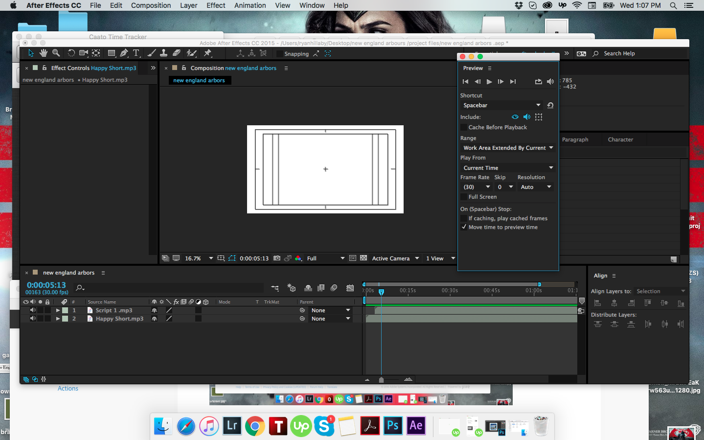Open the Skip frames dropdown
The image size is (704, 440).
pyautogui.click(x=505, y=187)
